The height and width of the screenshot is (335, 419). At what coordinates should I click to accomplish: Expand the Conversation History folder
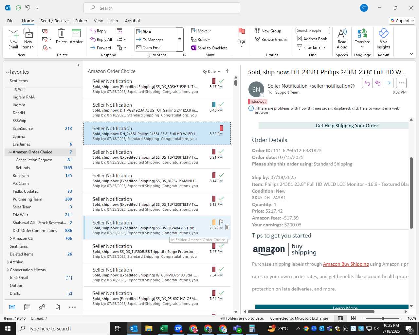click(x=8, y=270)
